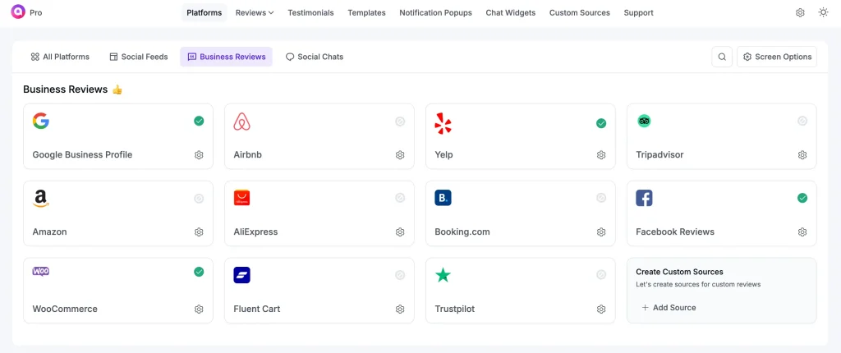841x353 pixels.
Task: Open Airbnb settings gear
Action: pyautogui.click(x=400, y=155)
